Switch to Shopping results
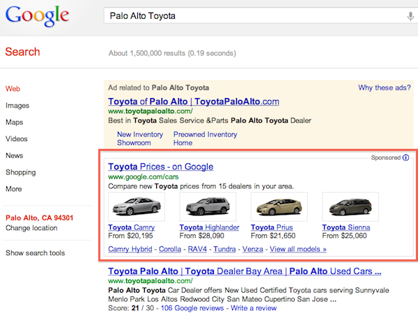Image resolution: width=418 pixels, height=315 pixels. (20, 172)
